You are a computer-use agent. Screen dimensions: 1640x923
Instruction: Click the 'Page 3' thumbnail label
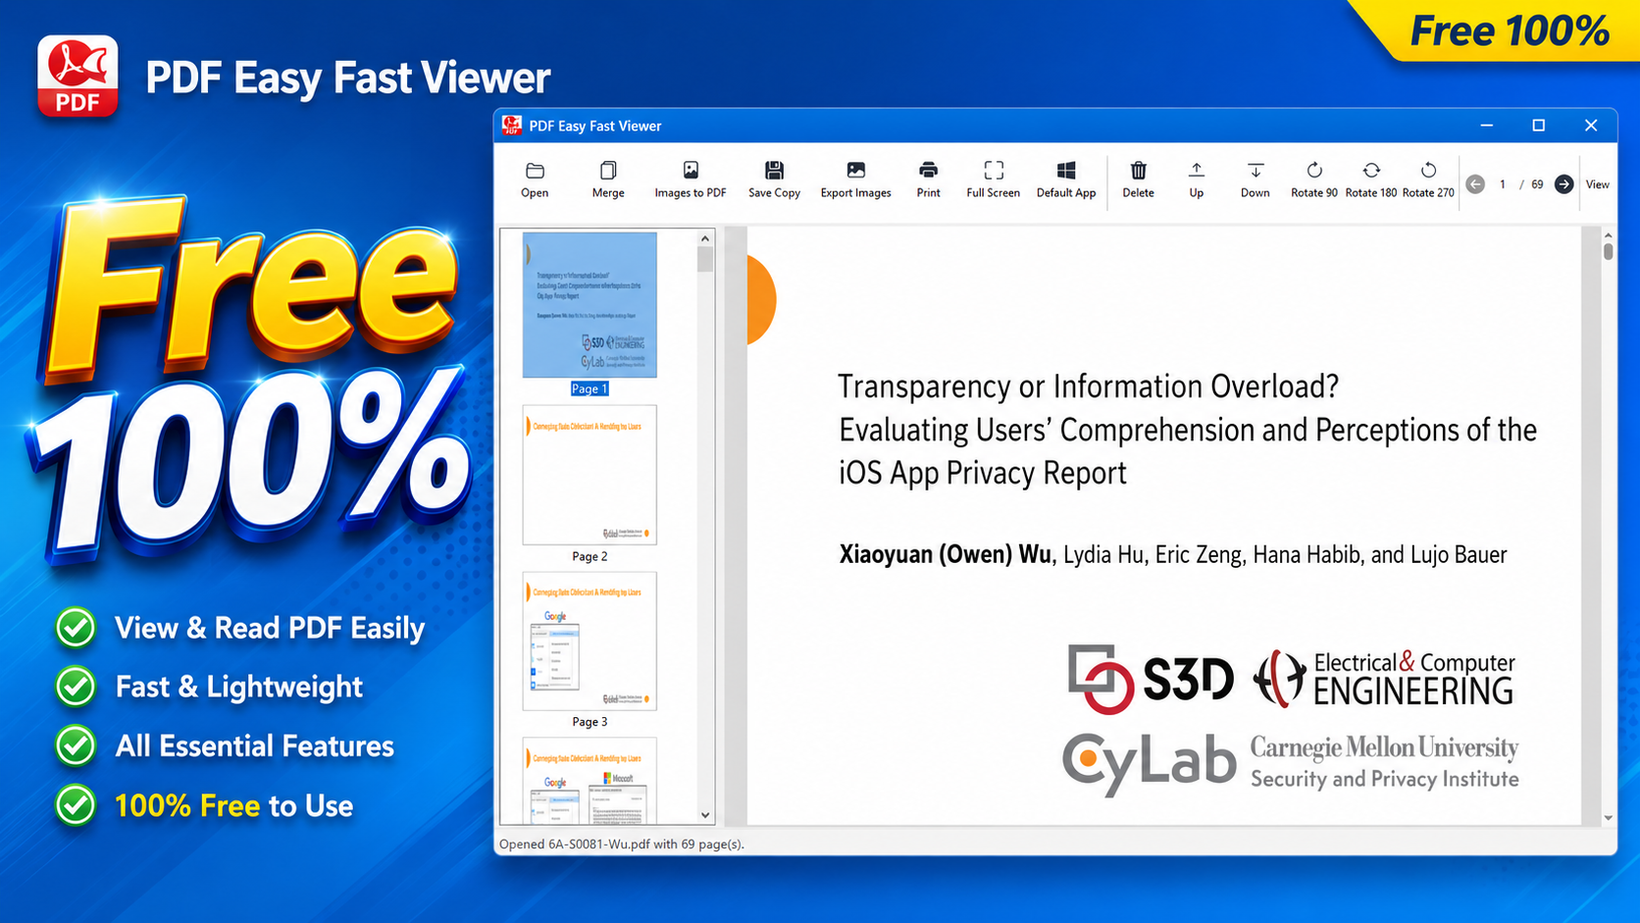[x=589, y=722]
